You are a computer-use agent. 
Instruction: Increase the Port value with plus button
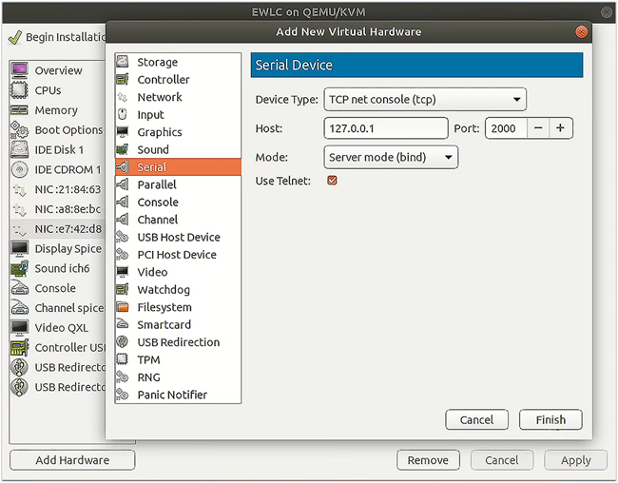click(560, 128)
